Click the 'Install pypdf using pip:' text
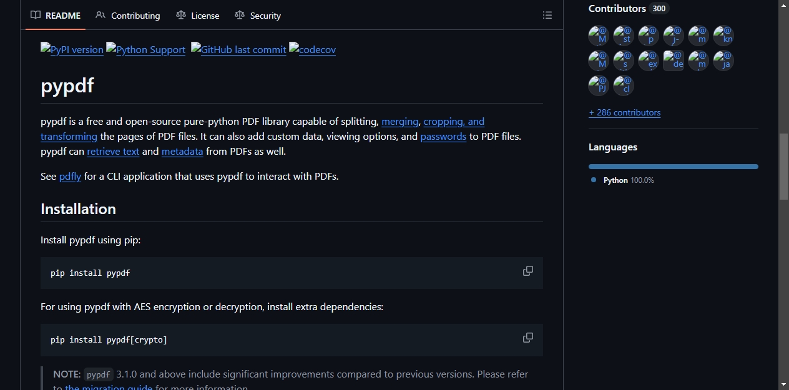The height and width of the screenshot is (390, 789). point(91,240)
